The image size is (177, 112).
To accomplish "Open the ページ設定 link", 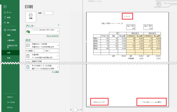I will (55, 72).
